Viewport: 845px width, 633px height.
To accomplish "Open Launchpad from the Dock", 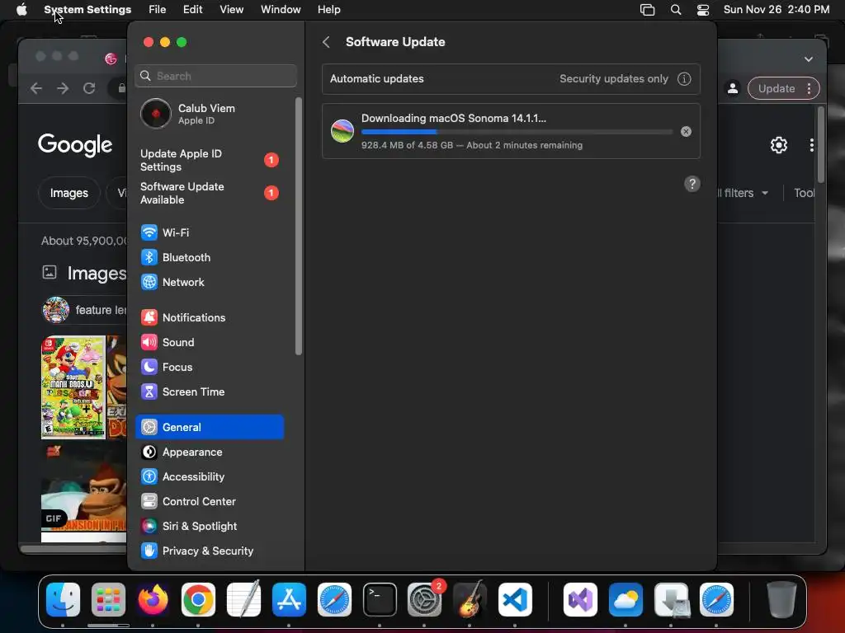I will point(108,600).
